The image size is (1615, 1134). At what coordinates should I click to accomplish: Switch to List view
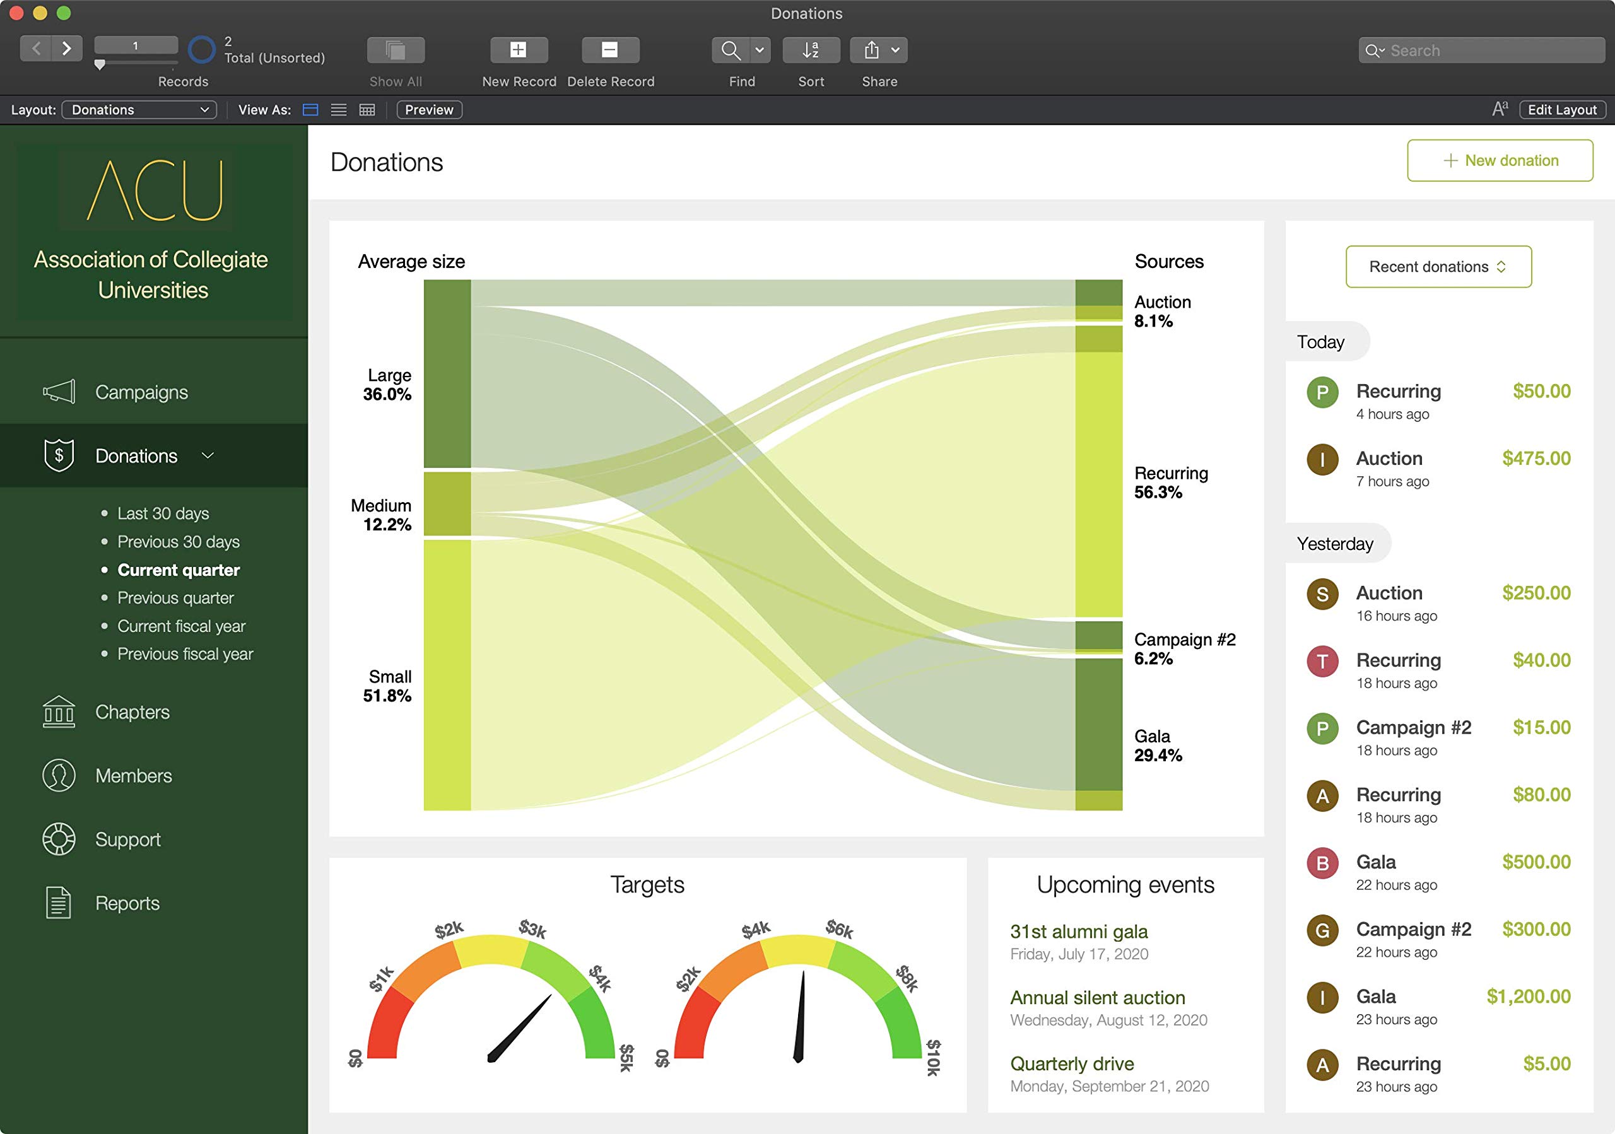pyautogui.click(x=338, y=110)
